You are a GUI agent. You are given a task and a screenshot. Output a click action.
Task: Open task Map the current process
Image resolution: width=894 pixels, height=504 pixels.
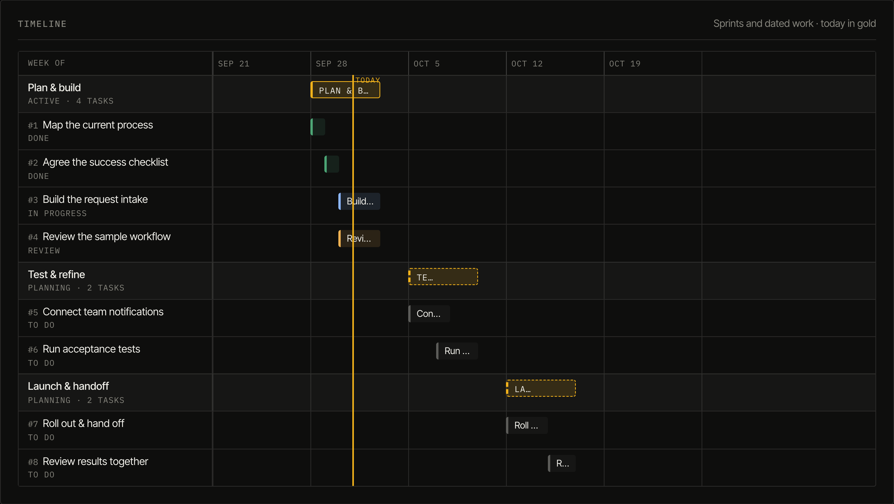click(x=98, y=125)
